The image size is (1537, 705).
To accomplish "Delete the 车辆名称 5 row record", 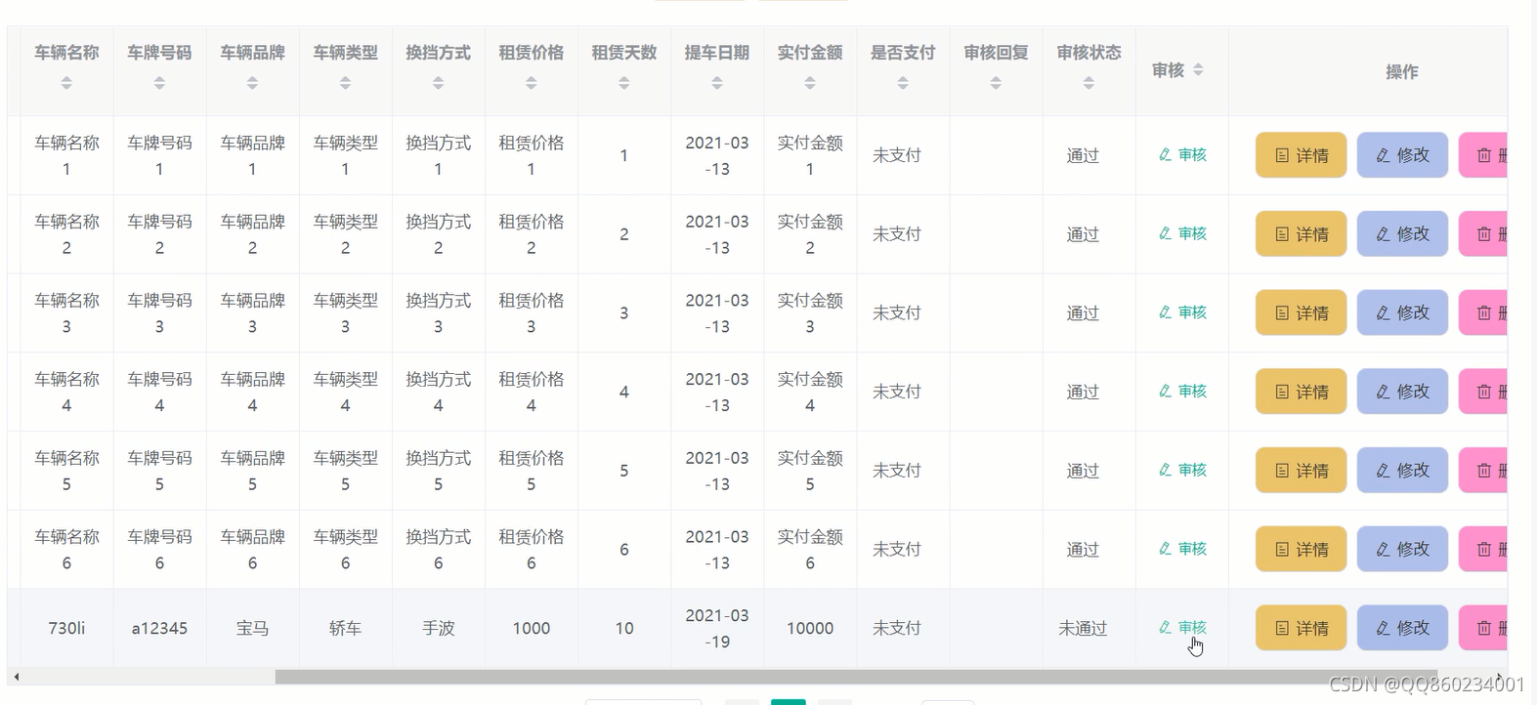I will [1483, 471].
